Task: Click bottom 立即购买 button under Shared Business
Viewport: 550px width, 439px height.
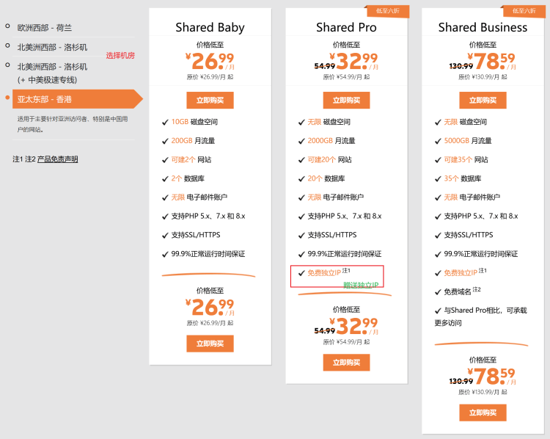Action: (483, 413)
